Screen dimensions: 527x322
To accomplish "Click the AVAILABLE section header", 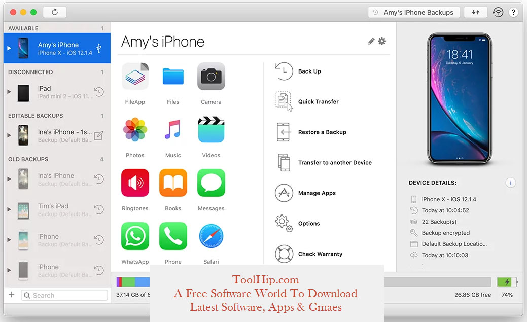I will pos(23,28).
